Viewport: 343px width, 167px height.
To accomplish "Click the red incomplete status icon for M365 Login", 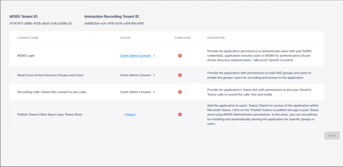I will click(180, 55).
